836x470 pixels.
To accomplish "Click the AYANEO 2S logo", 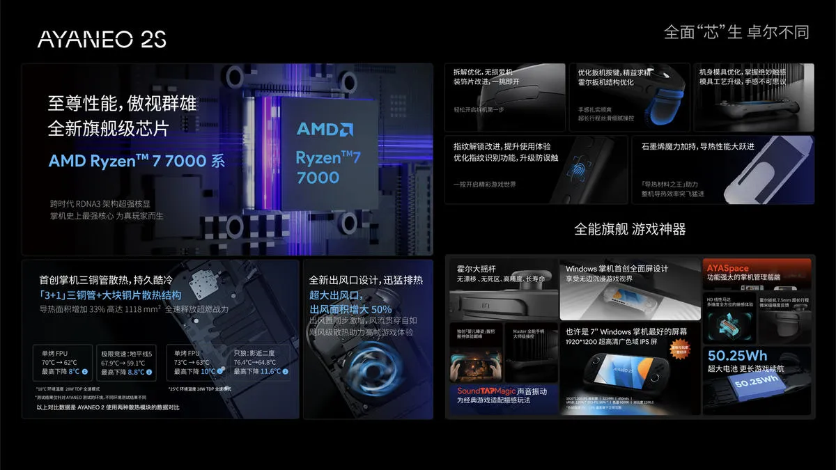I will [102, 39].
